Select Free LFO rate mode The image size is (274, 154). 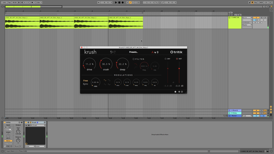click(85, 81)
